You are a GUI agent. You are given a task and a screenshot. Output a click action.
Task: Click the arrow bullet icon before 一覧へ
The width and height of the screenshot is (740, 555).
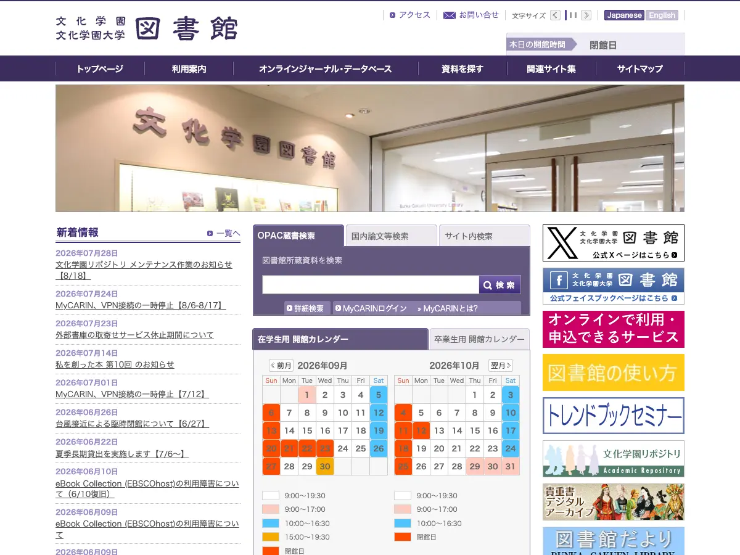(210, 233)
